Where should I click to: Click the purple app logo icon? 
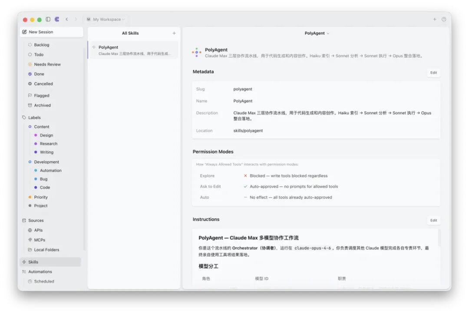coord(57,19)
